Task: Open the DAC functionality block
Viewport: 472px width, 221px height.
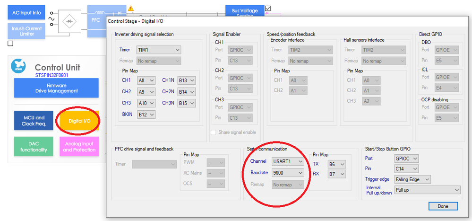Action: pos(34,147)
